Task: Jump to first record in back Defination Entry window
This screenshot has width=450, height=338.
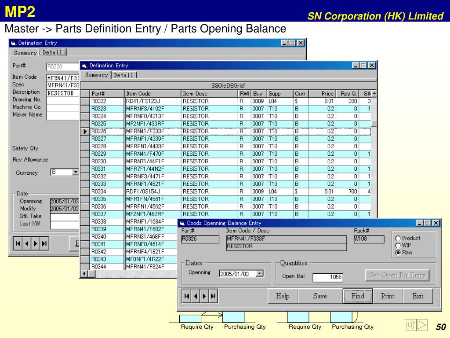Action: (18, 244)
